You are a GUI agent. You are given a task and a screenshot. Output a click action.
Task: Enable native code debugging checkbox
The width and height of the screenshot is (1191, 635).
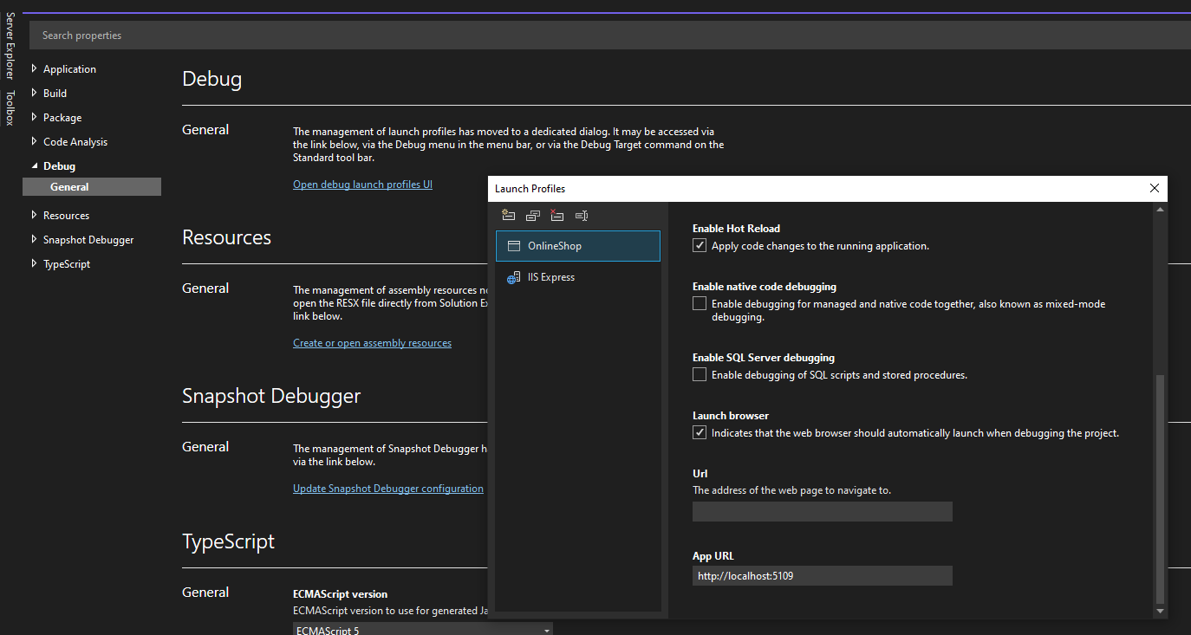coord(700,304)
